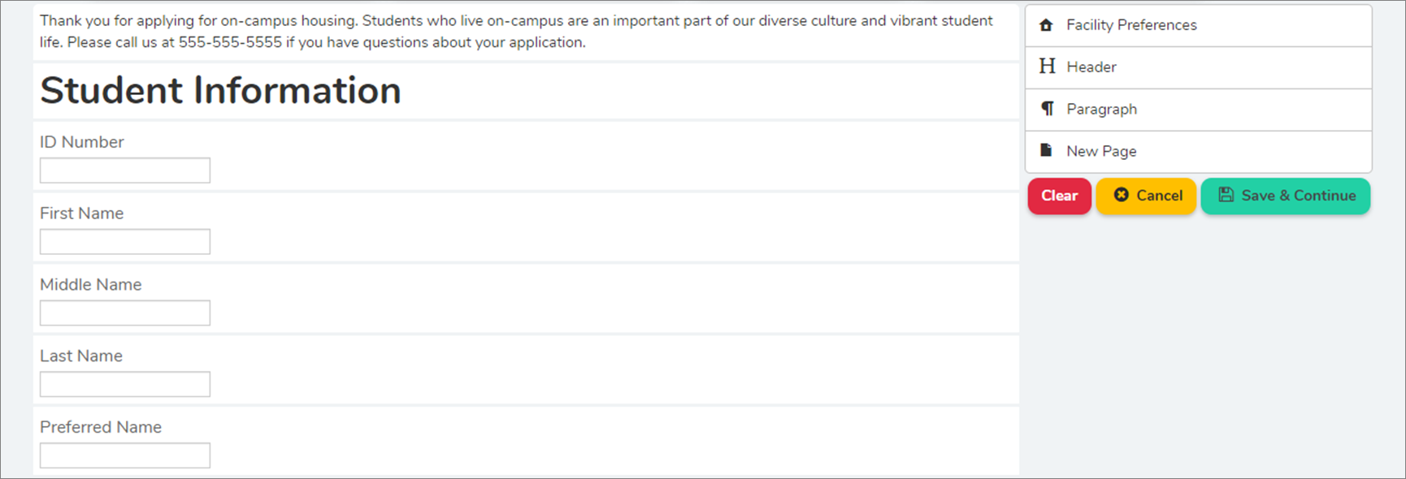
Task: Click the New Page document icon
Action: [1047, 150]
